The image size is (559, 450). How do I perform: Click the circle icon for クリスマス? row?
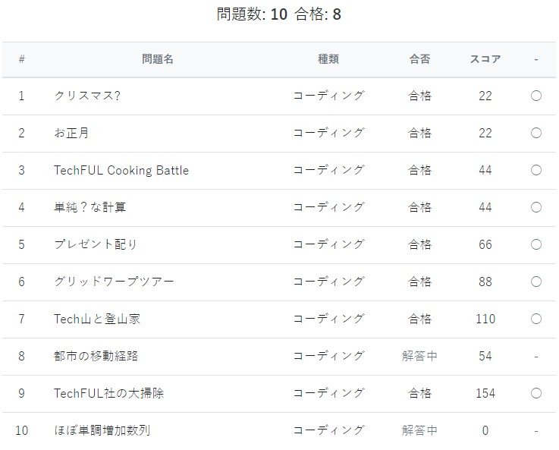coord(536,96)
